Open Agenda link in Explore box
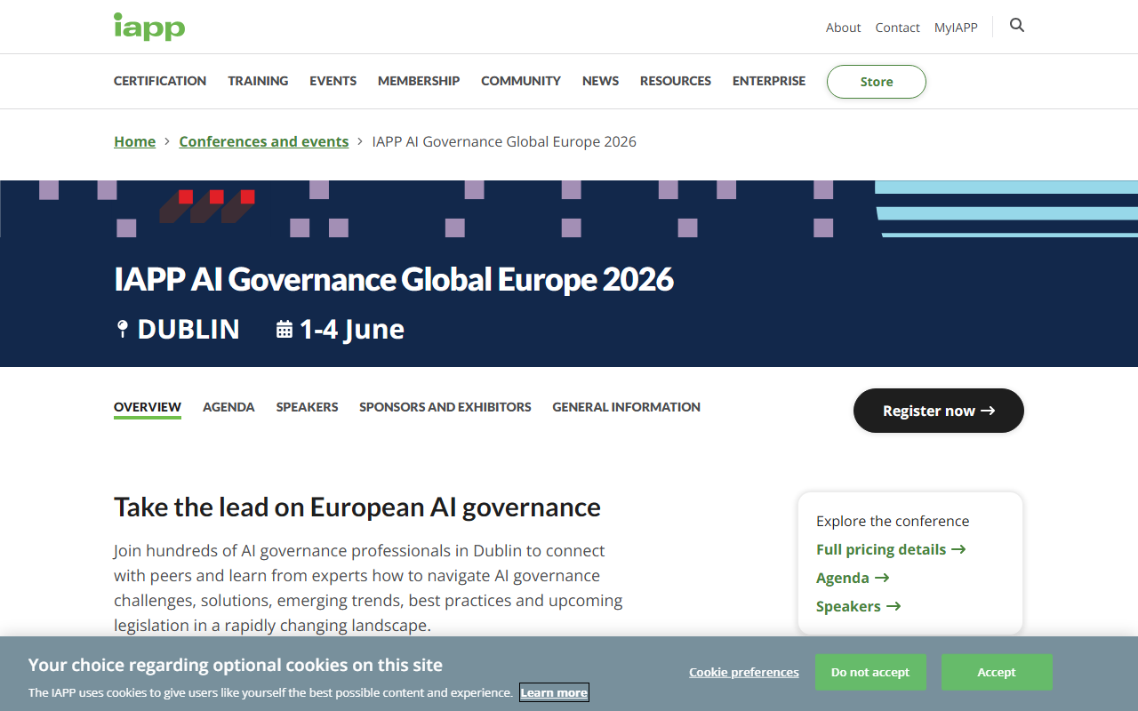The image size is (1138, 711). (853, 578)
